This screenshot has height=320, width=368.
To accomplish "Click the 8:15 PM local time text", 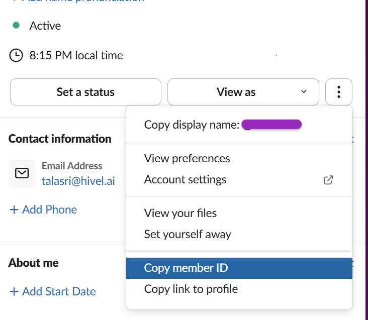I will coord(76,55).
